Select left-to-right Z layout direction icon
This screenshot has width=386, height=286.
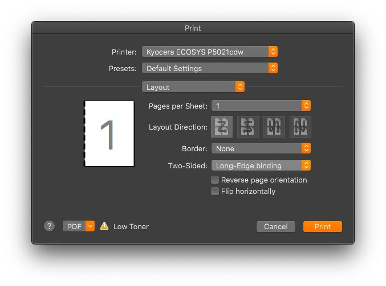[x=222, y=127]
